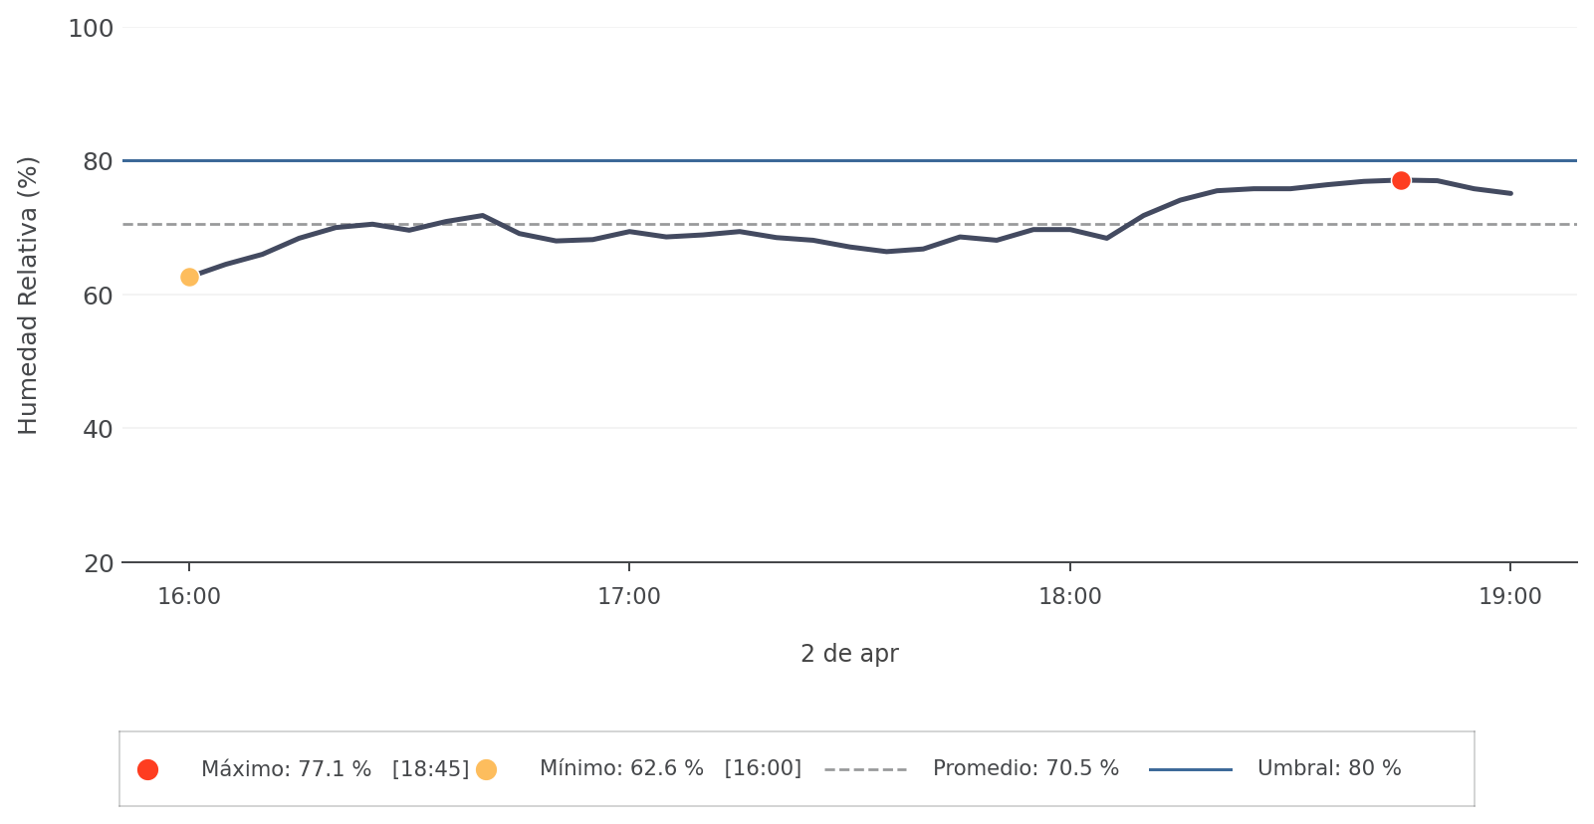The height and width of the screenshot is (824, 1594).
Task: Click the orange minimum point on the chart
Action: point(189,277)
